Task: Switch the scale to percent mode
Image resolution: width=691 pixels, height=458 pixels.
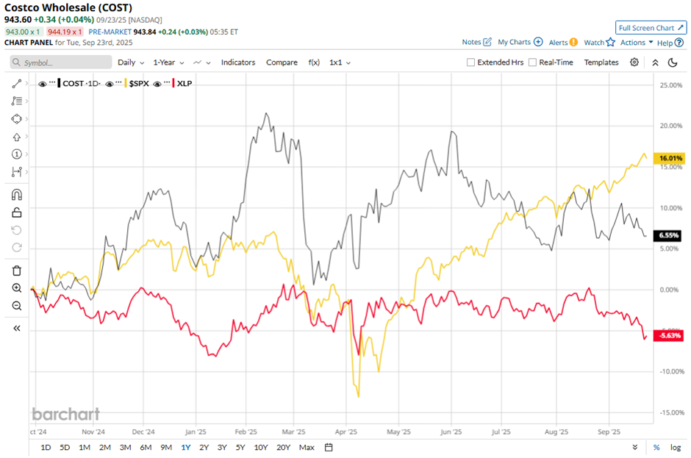Action: pos(656,448)
